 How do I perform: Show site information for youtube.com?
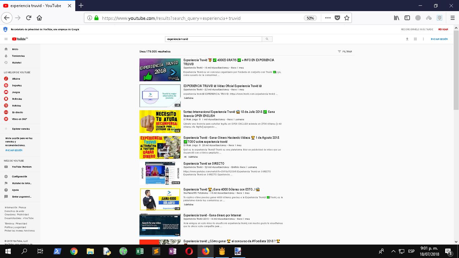(90, 18)
